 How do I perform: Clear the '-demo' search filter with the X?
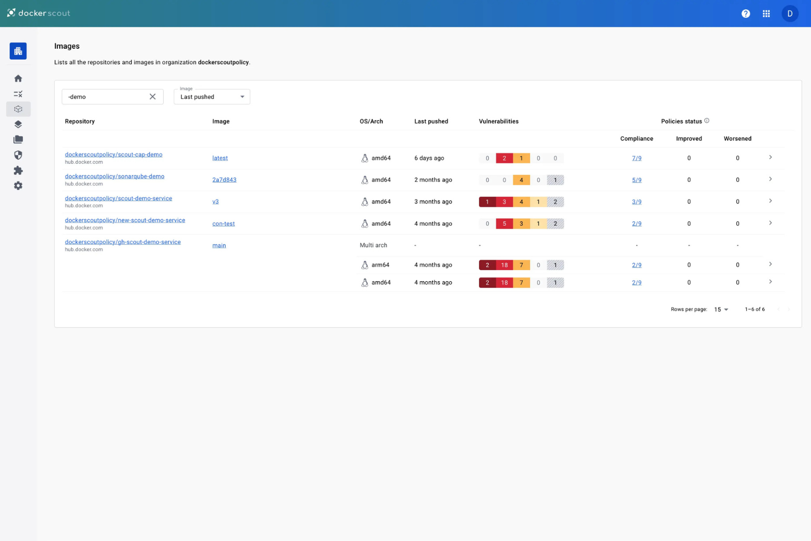click(x=152, y=96)
